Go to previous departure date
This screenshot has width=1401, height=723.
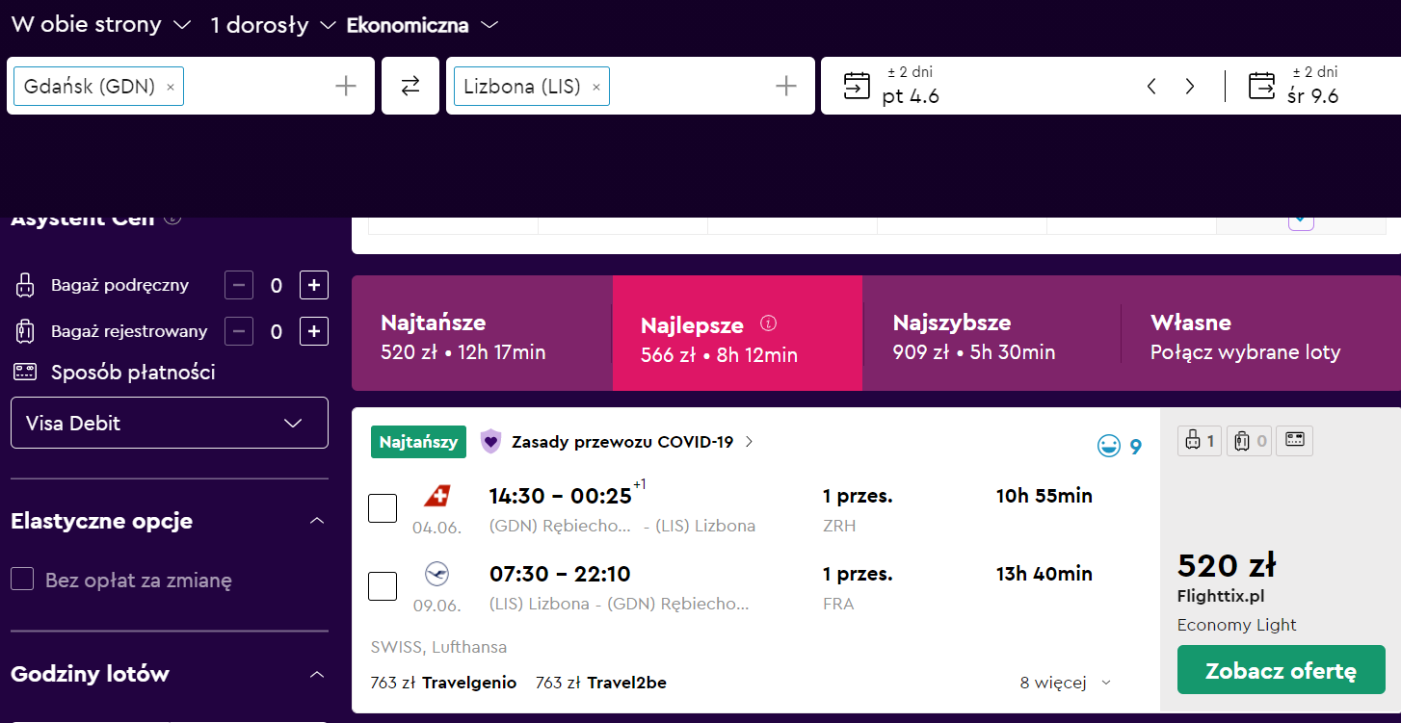(x=1151, y=87)
